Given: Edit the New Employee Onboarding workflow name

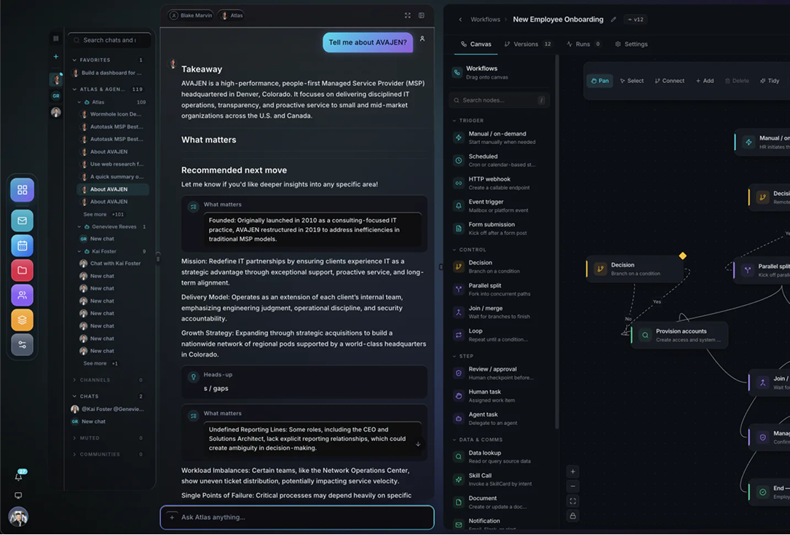Looking at the screenshot, I should 613,20.
